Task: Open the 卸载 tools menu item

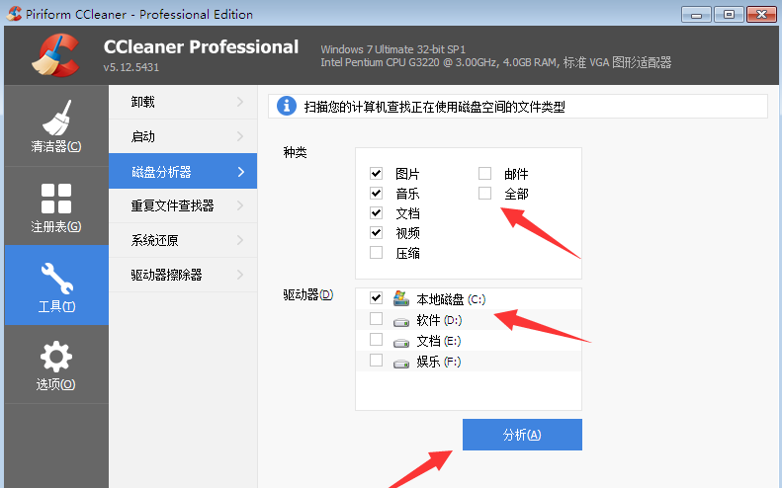Action: [x=183, y=102]
